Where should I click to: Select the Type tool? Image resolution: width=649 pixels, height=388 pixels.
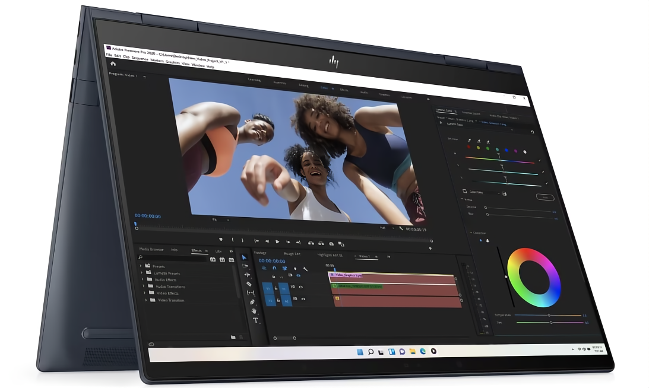255,320
